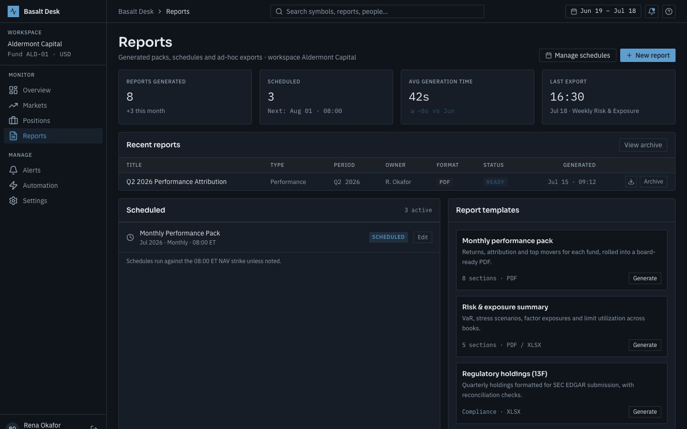This screenshot has height=429, width=687.
Task: Open Alerts in the Manage section
Action: click(53, 170)
